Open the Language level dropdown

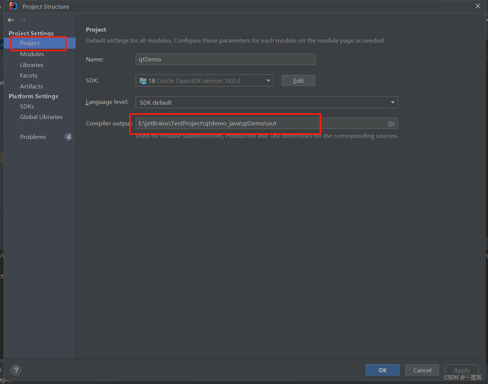point(392,102)
